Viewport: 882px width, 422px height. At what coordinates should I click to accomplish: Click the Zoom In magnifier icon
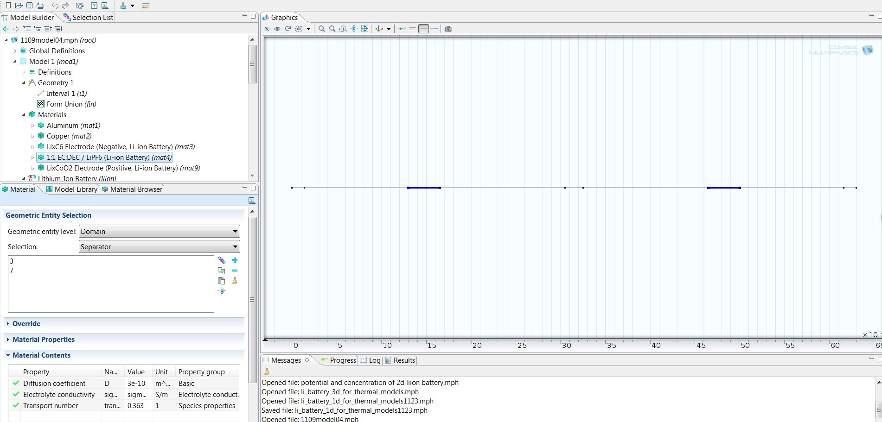(321, 29)
